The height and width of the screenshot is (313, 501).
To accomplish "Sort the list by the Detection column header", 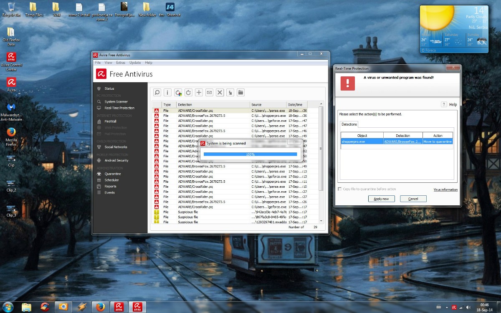I will coord(213,105).
